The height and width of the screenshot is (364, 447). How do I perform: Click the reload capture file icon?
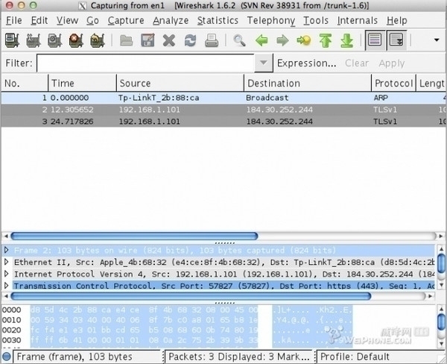(191, 40)
